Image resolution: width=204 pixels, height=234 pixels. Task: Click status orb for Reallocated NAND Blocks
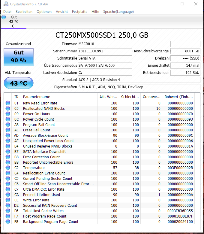[x=8, y=108]
